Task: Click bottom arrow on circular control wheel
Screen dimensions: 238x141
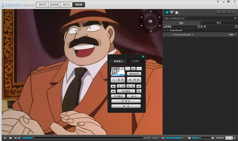Action: click(x=151, y=31)
